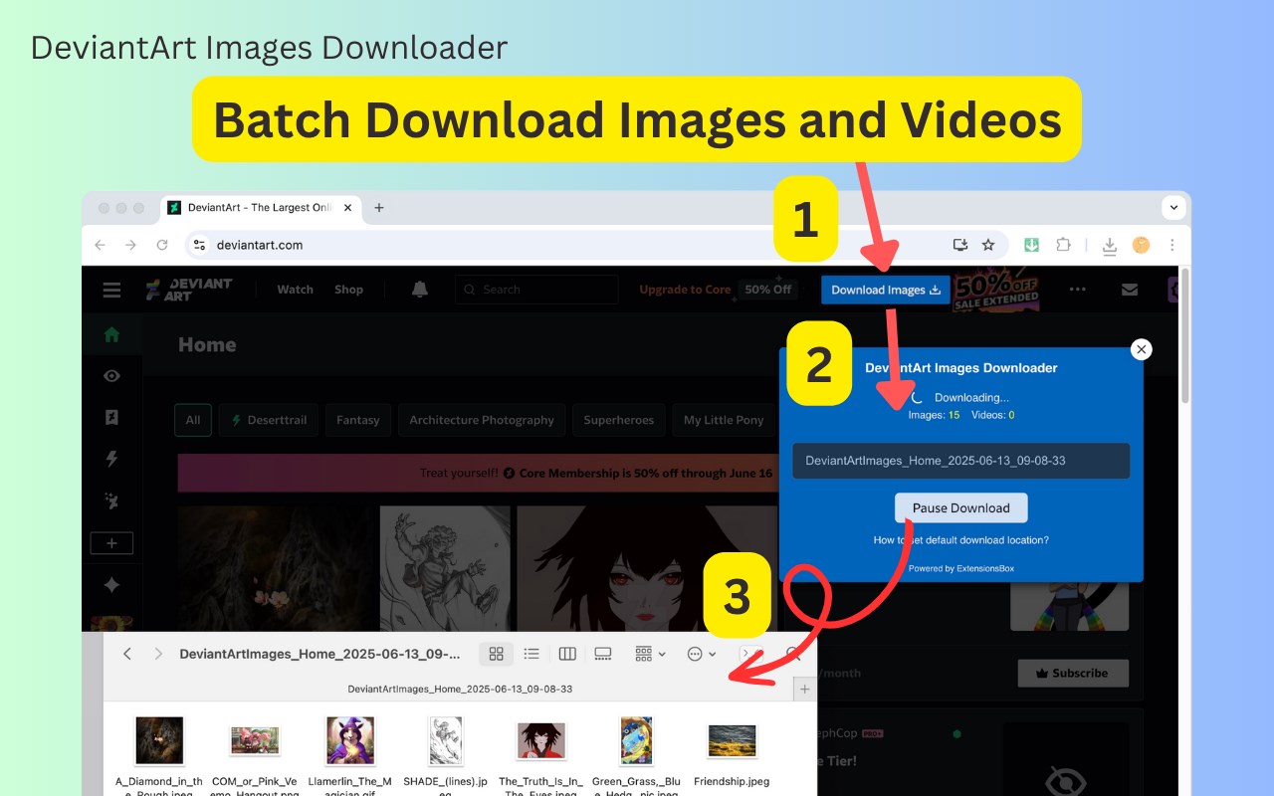Switch Finder to gallery view
1274x796 pixels.
(x=602, y=654)
